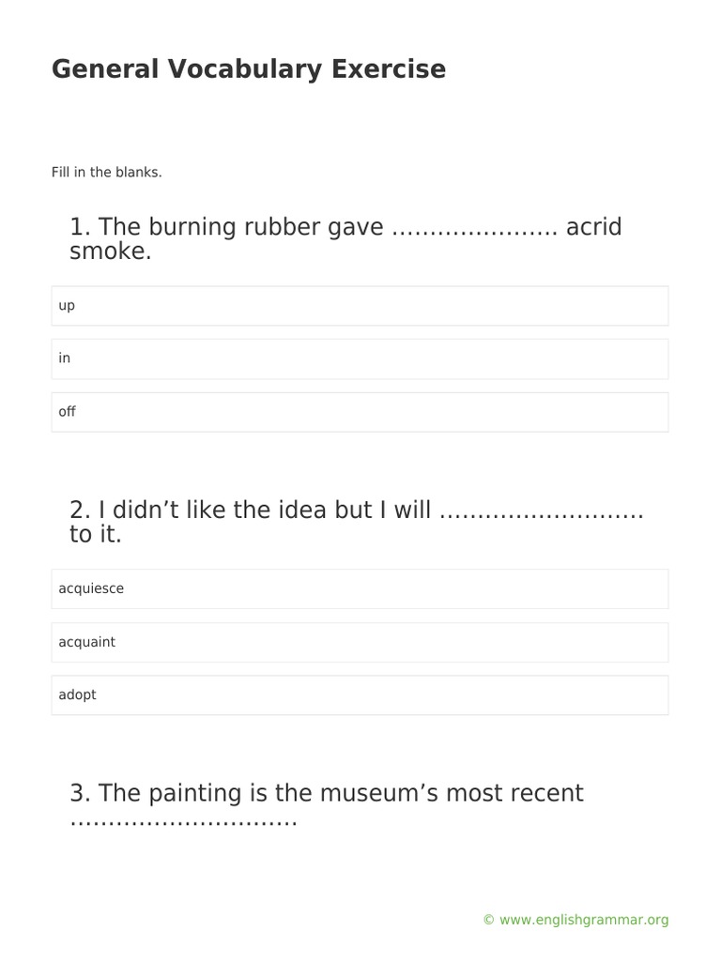Click the dotted blank in question 2

[x=541, y=511]
